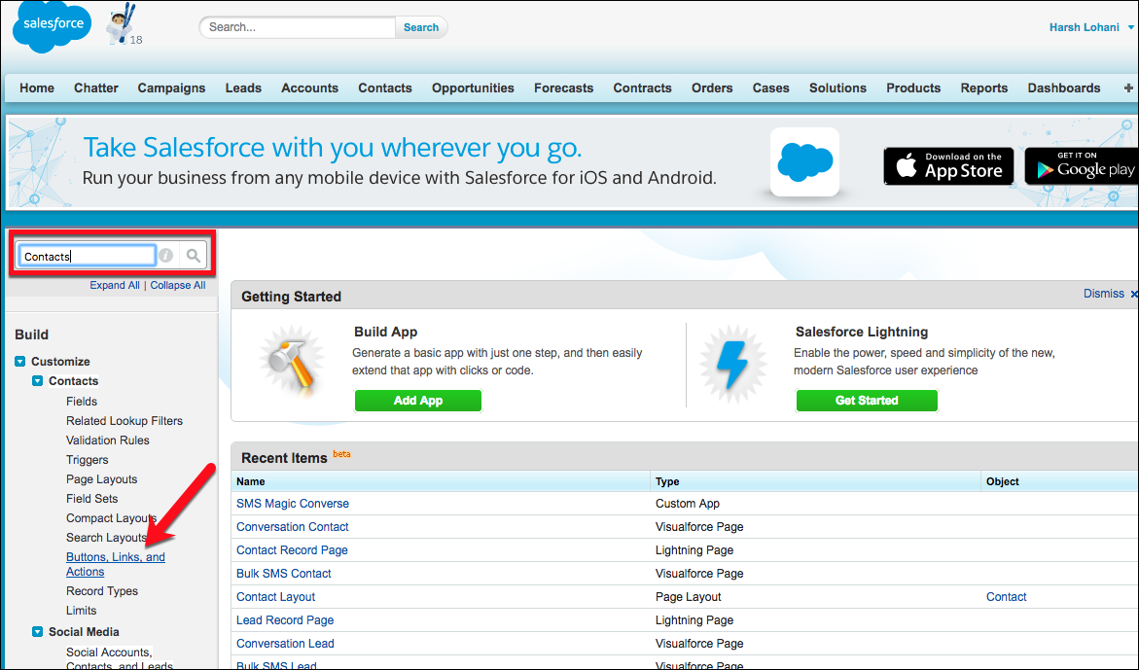This screenshot has width=1139, height=670.
Task: Open the Home tab
Action: click(37, 88)
